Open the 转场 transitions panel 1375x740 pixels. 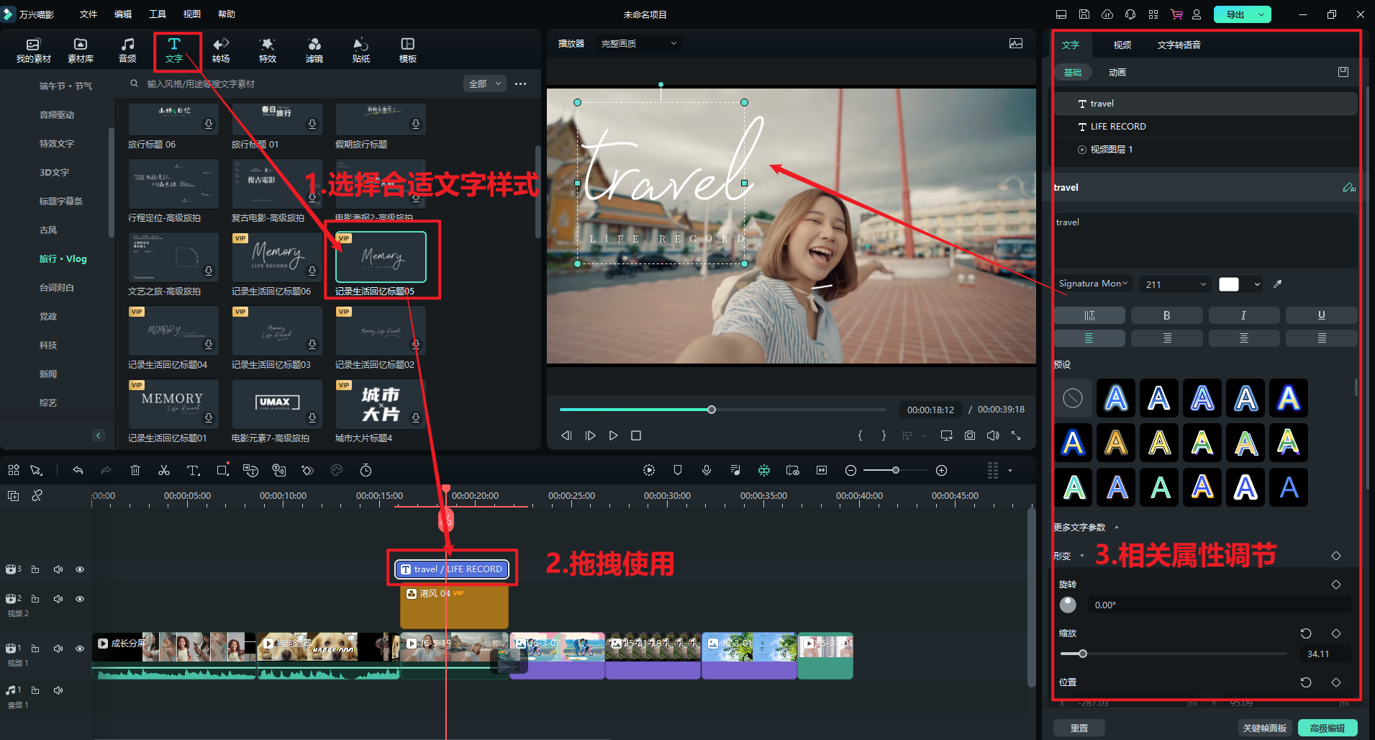[221, 50]
